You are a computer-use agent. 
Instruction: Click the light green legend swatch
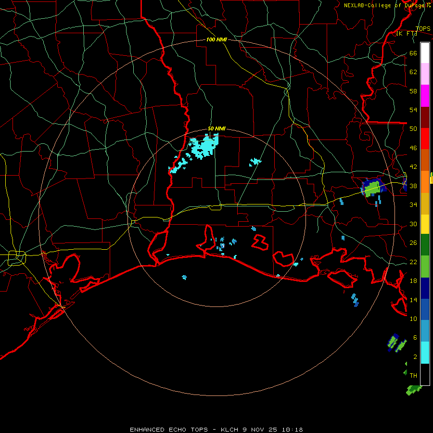coord(425,267)
